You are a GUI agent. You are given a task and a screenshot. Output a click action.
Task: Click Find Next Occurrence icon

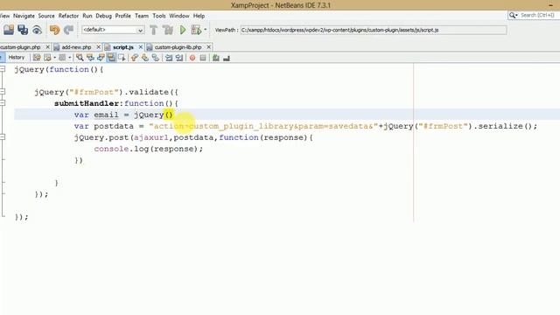coord(101,58)
